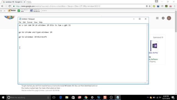
Task: Collapse the Norton toolbar with the up arrow
Action: coord(4,11)
